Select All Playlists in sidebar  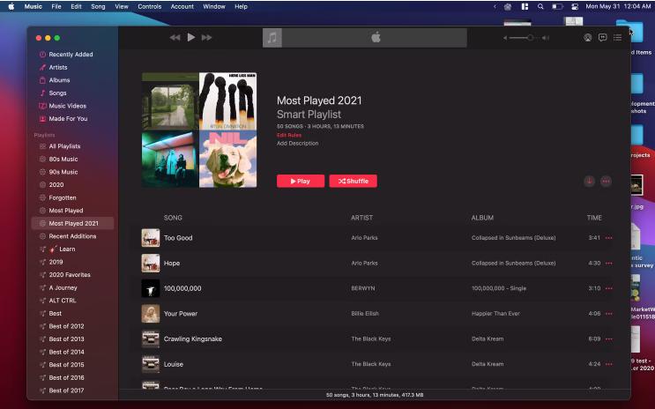coord(64,146)
